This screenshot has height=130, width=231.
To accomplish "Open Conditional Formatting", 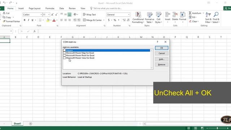I will pos(138,18).
